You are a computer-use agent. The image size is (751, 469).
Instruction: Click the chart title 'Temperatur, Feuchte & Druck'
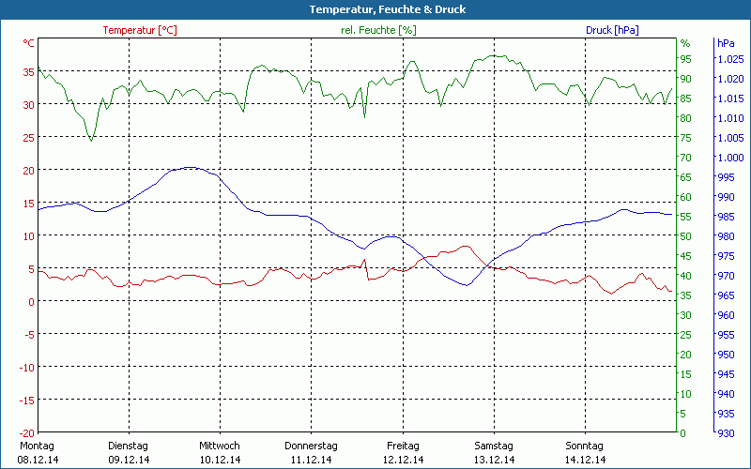click(x=388, y=9)
